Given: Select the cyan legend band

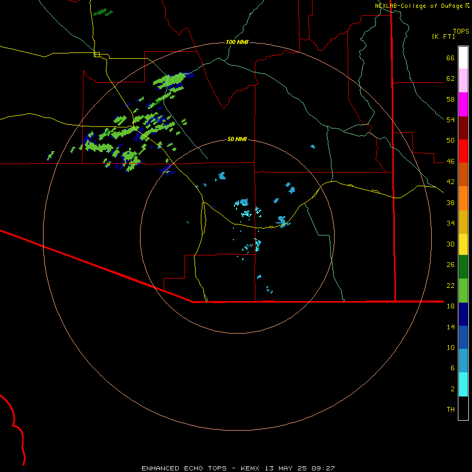Looking at the screenshot, I should (463, 384).
